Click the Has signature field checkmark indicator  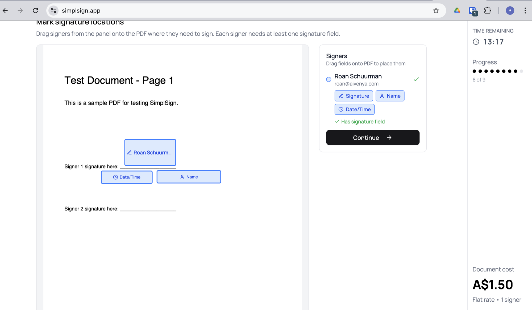pyautogui.click(x=337, y=121)
